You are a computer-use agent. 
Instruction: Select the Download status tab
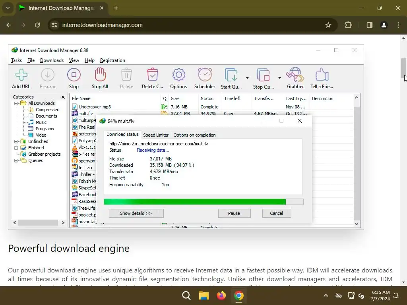tap(122, 134)
